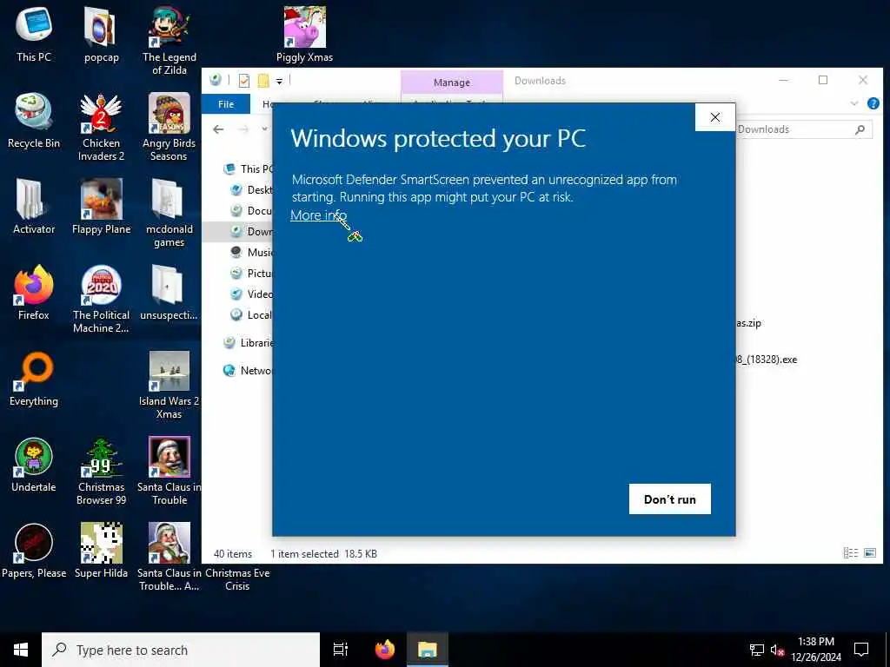Click the Don't run button
This screenshot has height=667, width=890.
670,499
